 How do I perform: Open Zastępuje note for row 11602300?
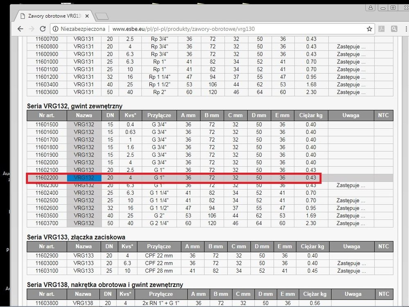pos(351,185)
